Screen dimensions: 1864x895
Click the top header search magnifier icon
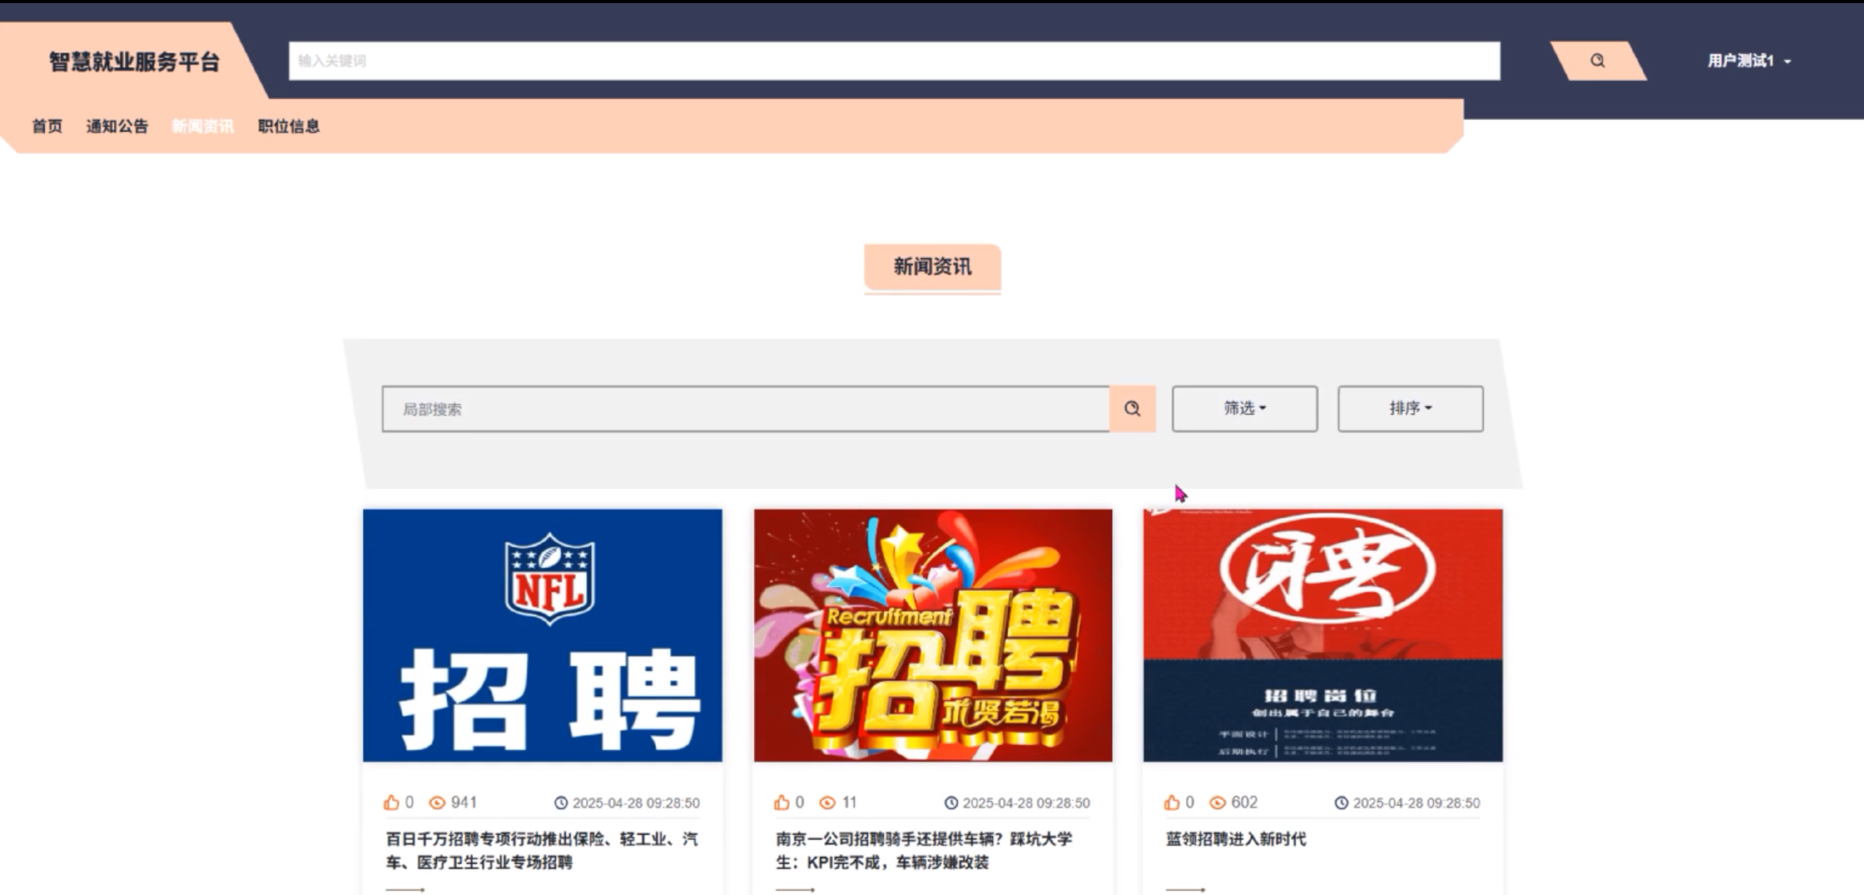click(1597, 61)
